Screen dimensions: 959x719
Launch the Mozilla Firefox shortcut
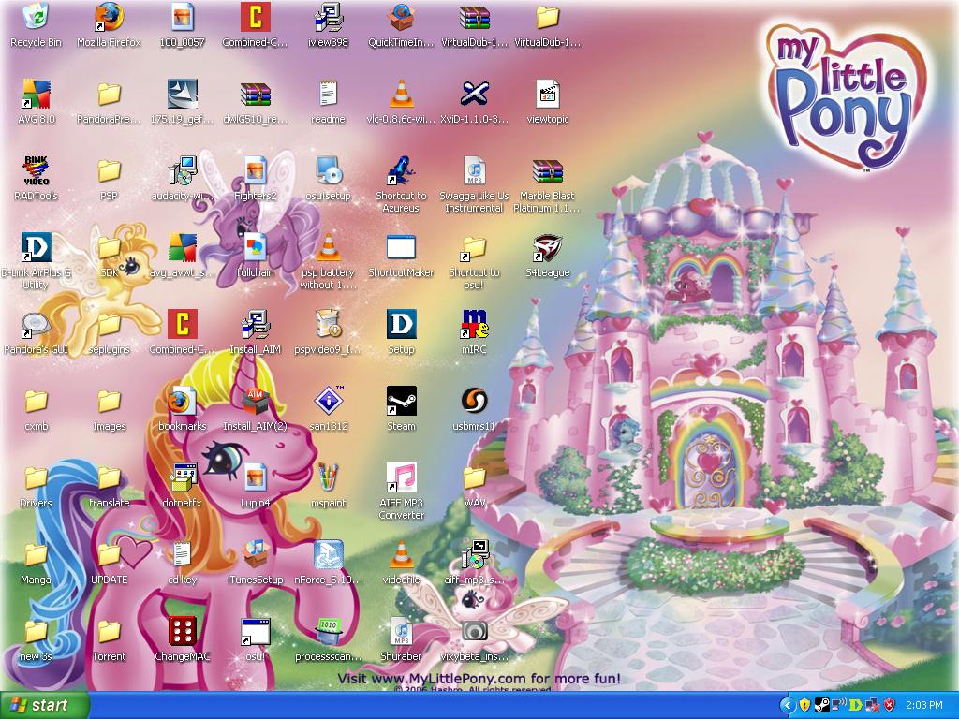pyautogui.click(x=109, y=18)
